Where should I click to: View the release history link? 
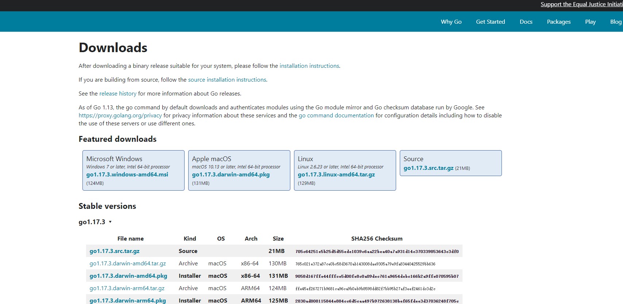pos(118,94)
